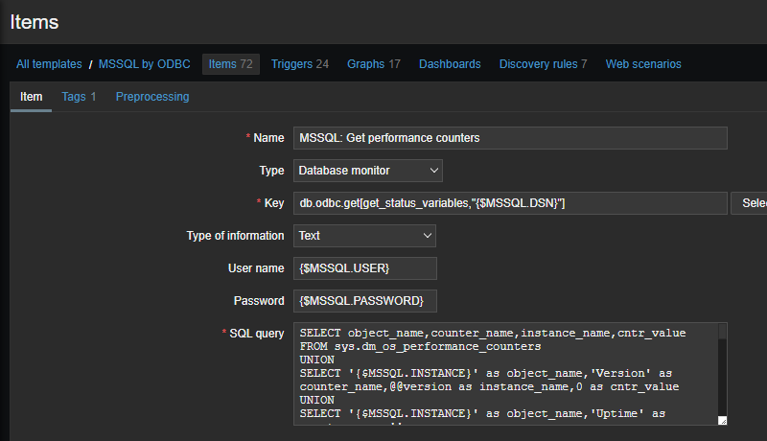Open the Triggers 24 section

coord(299,64)
